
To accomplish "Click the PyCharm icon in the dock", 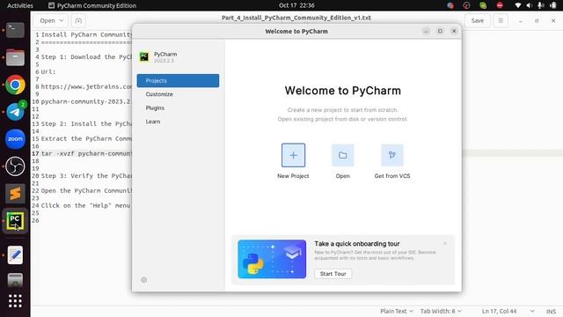I will [15, 221].
